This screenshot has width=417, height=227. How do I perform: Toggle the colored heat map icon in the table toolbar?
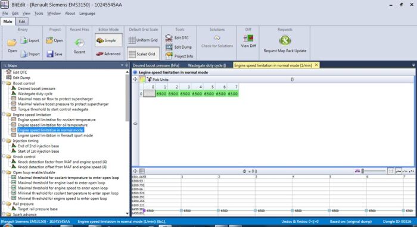click(142, 79)
